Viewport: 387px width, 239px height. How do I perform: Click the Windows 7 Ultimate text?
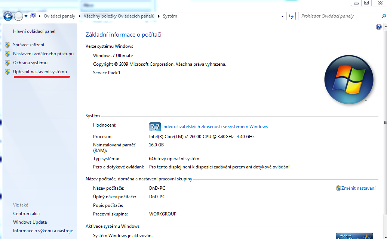(x=113, y=56)
